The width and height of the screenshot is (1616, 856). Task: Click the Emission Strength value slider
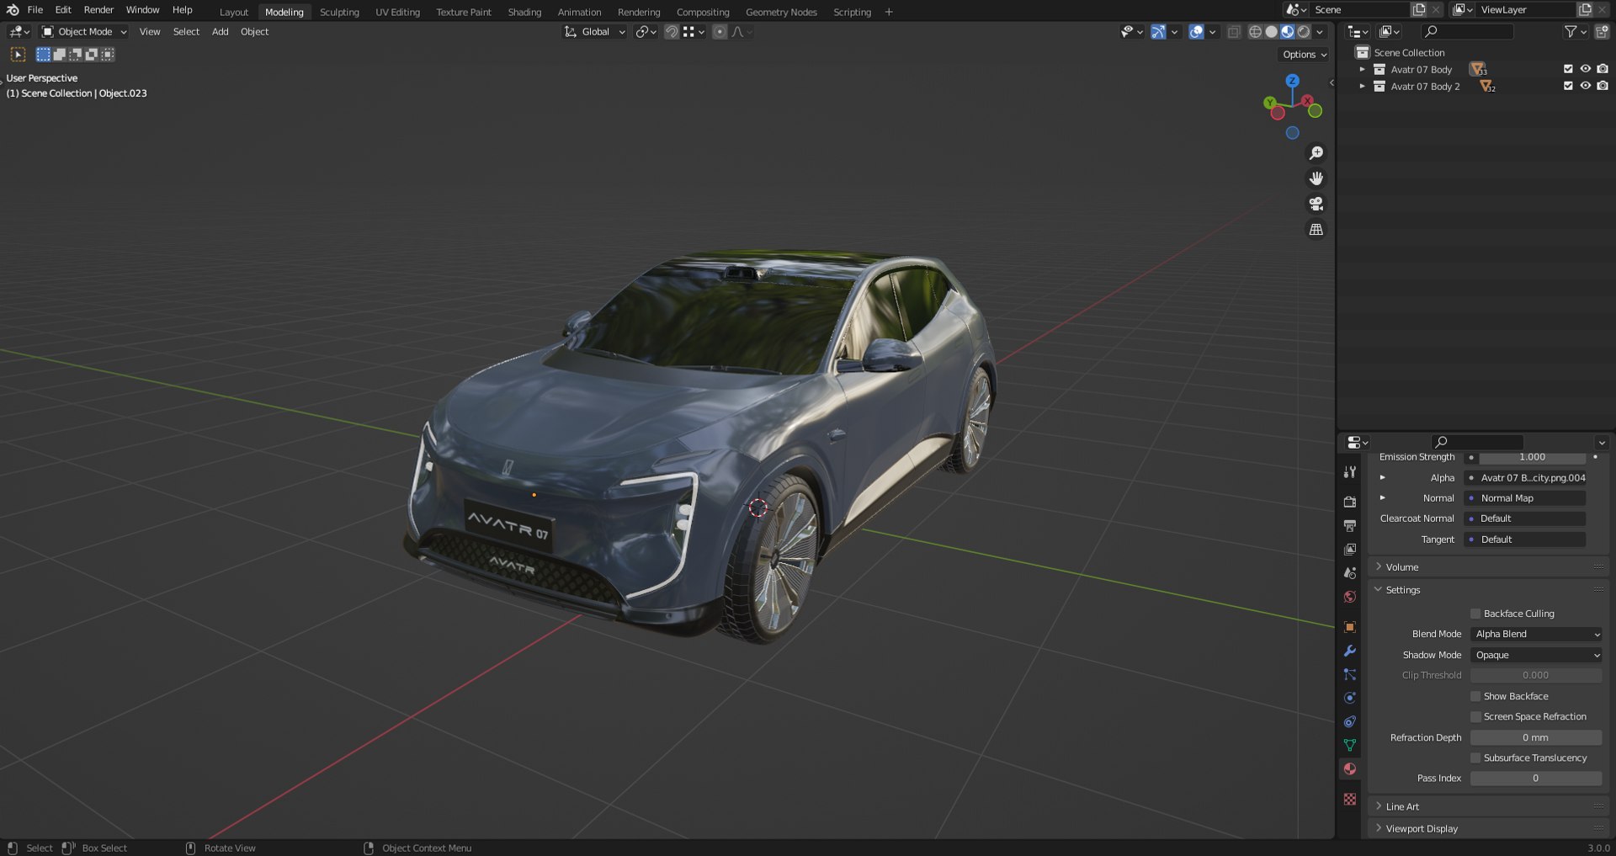point(1532,457)
